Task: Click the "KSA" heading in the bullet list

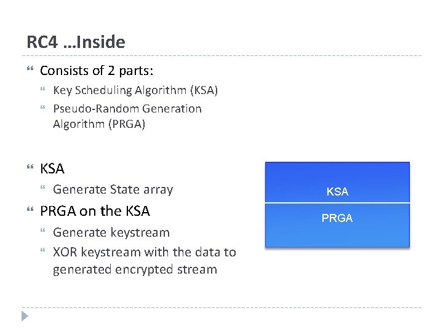Action: [52, 169]
